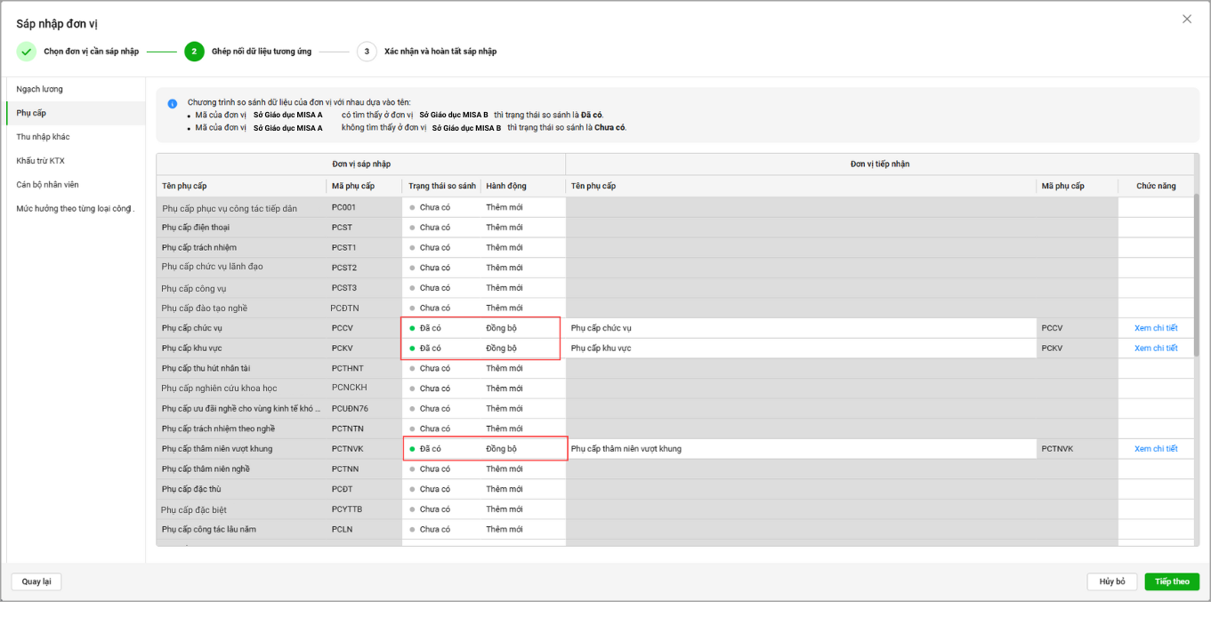Open the Ngạch lương sidebar item
This screenshot has height=641, width=1211.
(x=76, y=89)
